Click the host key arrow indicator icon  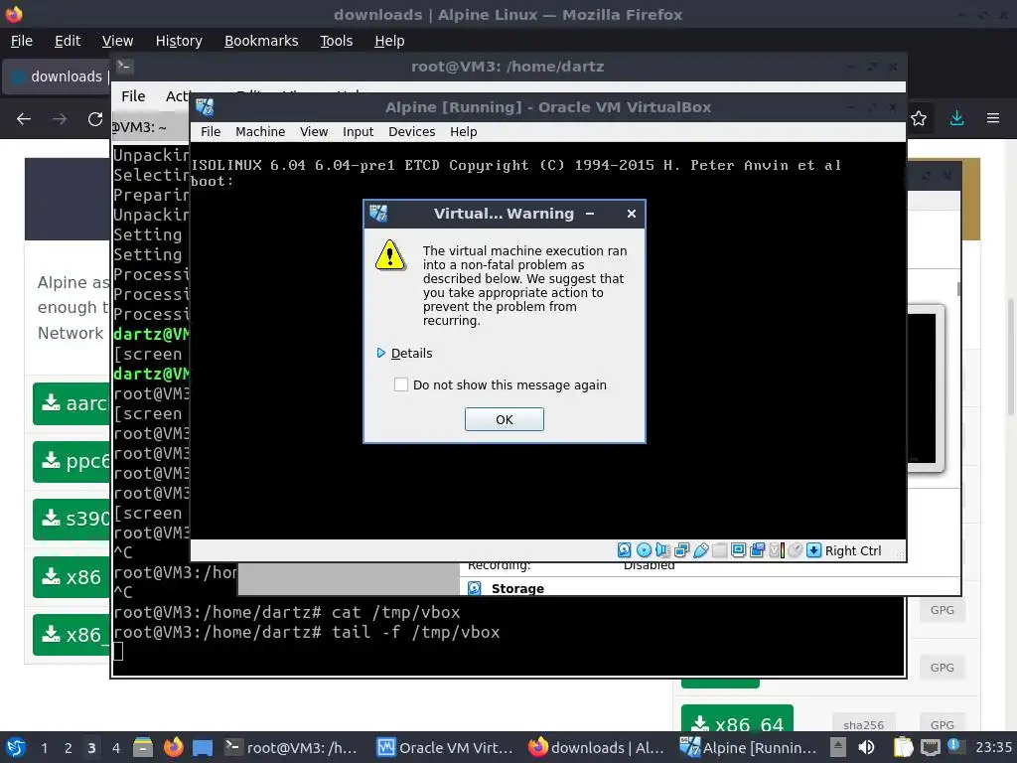[x=813, y=550]
